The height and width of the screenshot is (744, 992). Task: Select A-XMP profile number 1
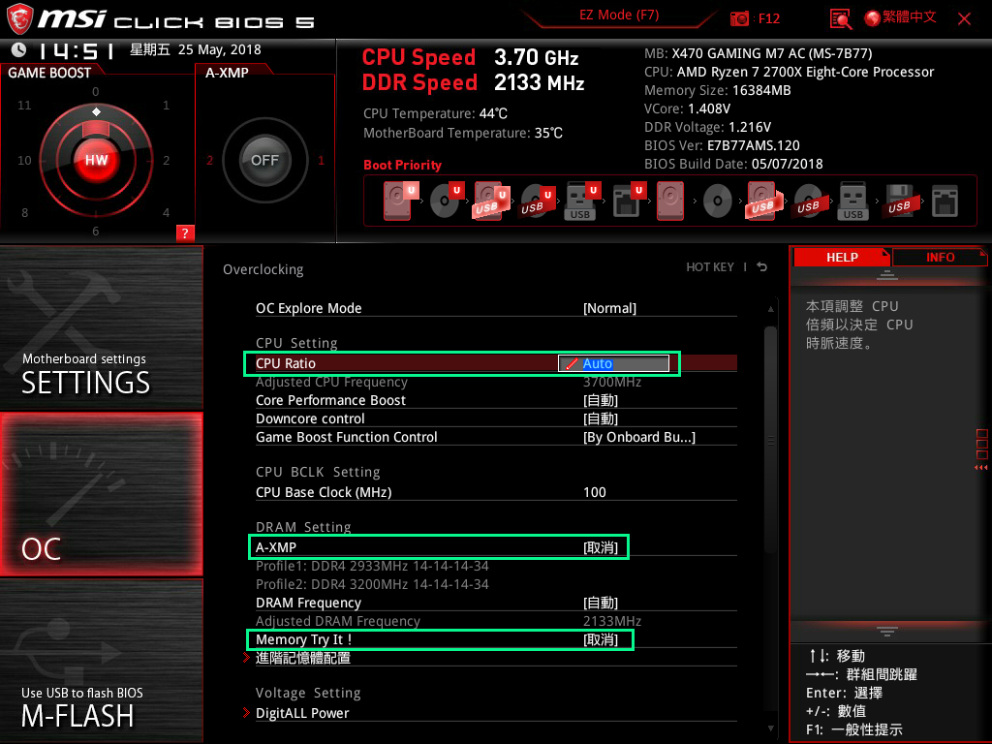[x=321, y=160]
